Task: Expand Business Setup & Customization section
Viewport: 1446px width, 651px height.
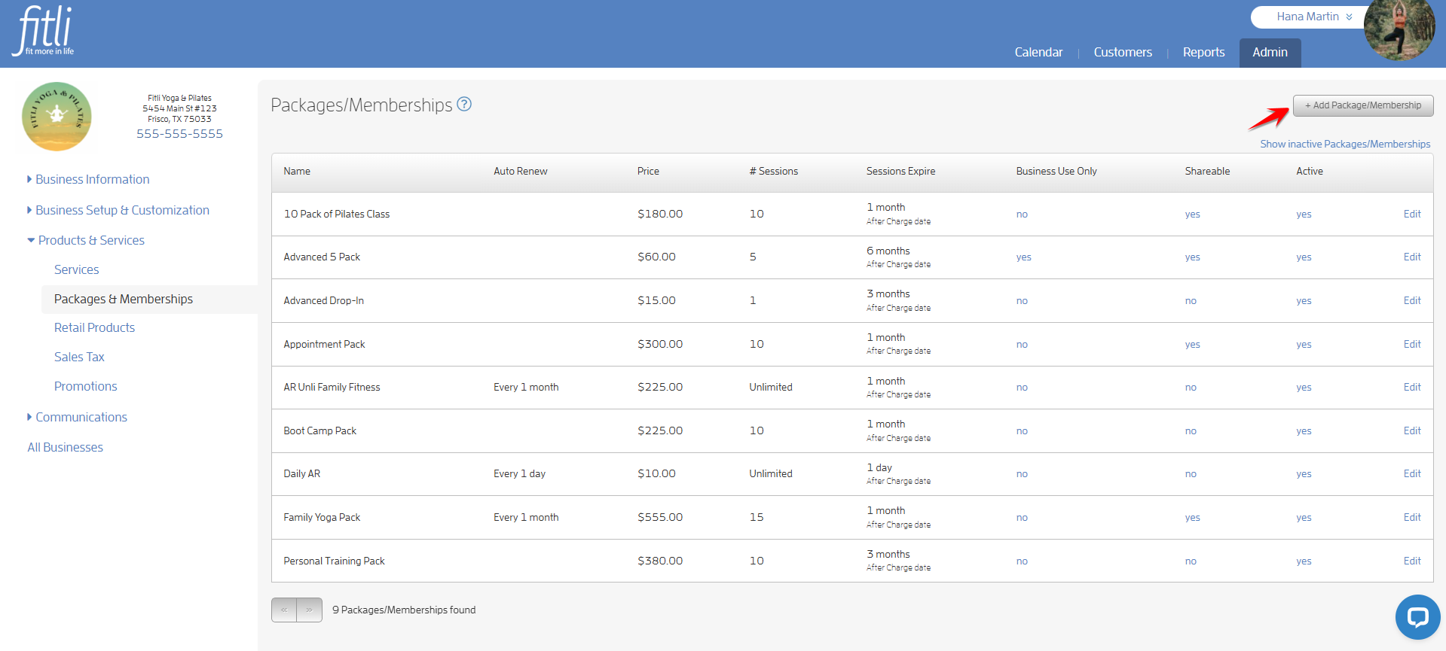Action: coord(118,210)
